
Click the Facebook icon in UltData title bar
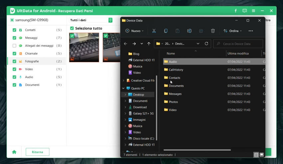click(x=235, y=11)
